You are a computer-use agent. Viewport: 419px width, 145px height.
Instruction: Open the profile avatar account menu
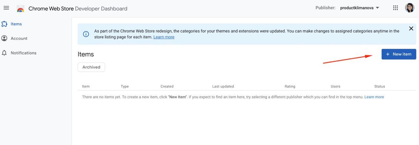pyautogui.click(x=410, y=8)
